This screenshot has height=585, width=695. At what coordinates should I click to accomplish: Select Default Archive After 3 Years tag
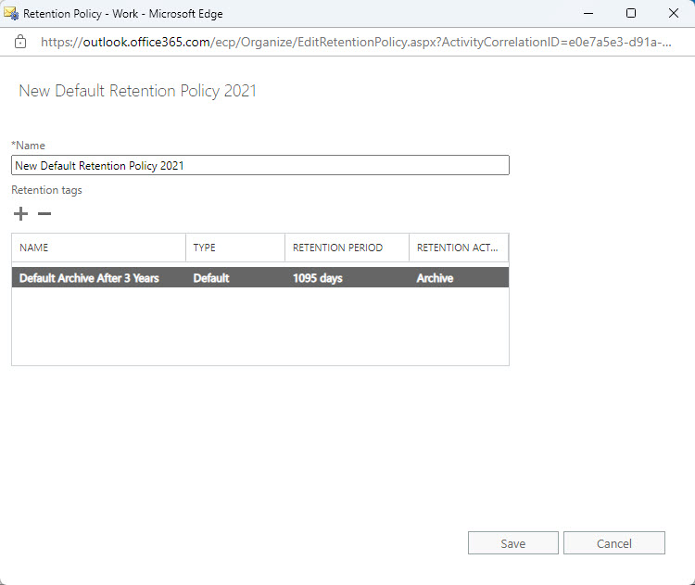click(260, 277)
